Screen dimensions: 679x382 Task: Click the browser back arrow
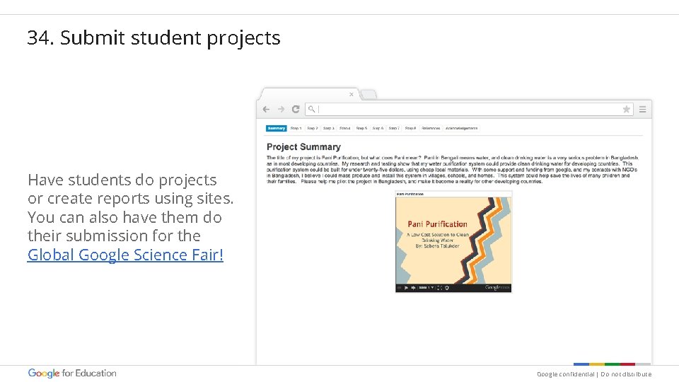point(266,109)
